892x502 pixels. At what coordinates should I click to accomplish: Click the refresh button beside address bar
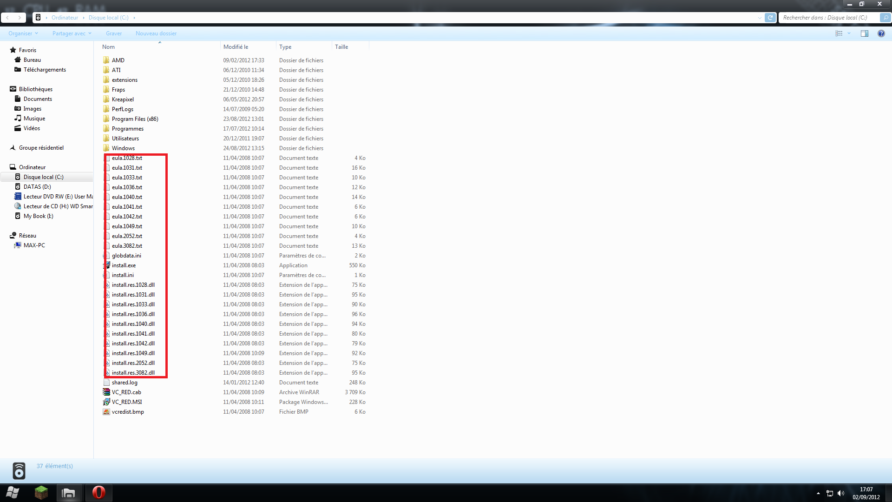click(770, 18)
